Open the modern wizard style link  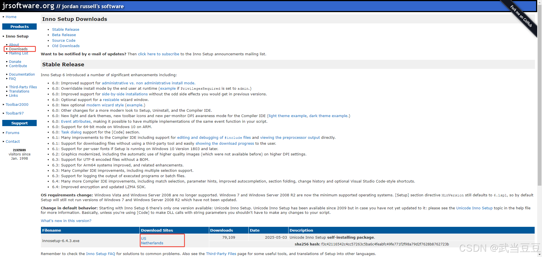[x=105, y=105]
